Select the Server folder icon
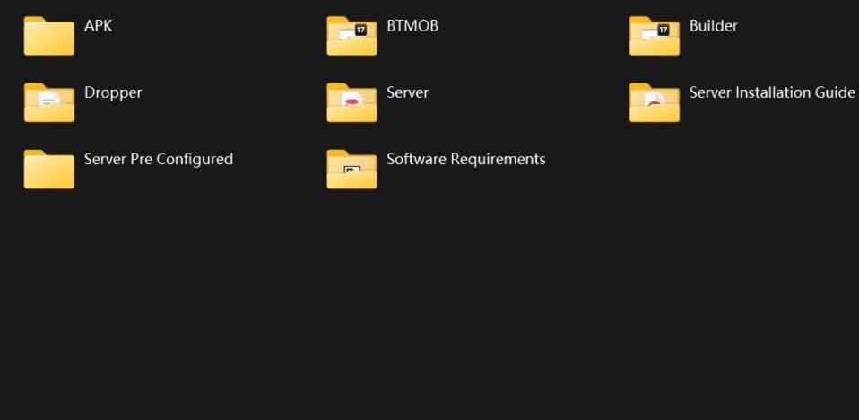This screenshot has height=420, width=859. pos(351,102)
